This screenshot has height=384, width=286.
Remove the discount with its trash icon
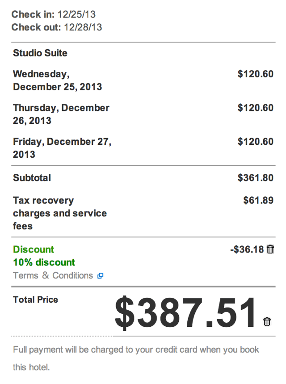tap(270, 249)
